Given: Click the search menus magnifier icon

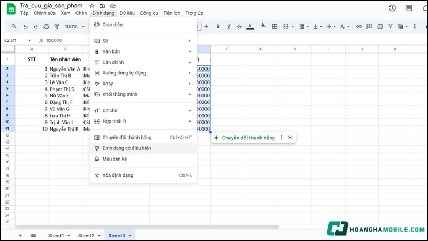Looking at the screenshot, I should pyautogui.click(x=14, y=26).
